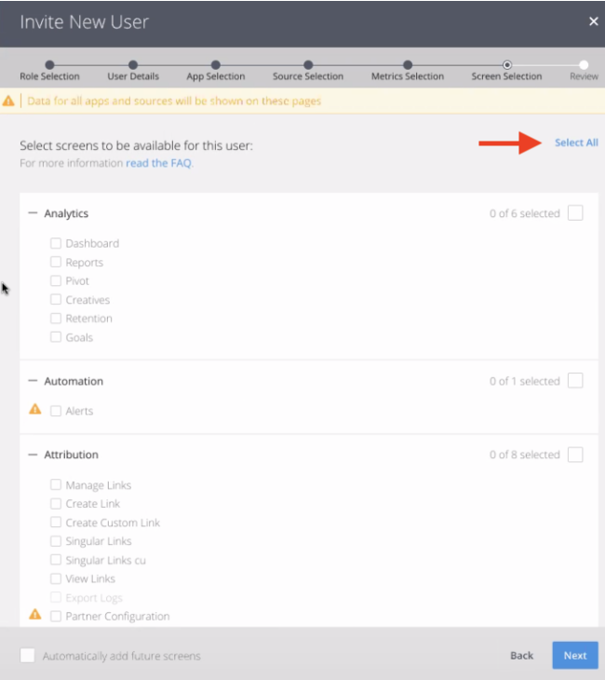
Task: Click the '0 of 6 selected' text
Action: pos(525,213)
